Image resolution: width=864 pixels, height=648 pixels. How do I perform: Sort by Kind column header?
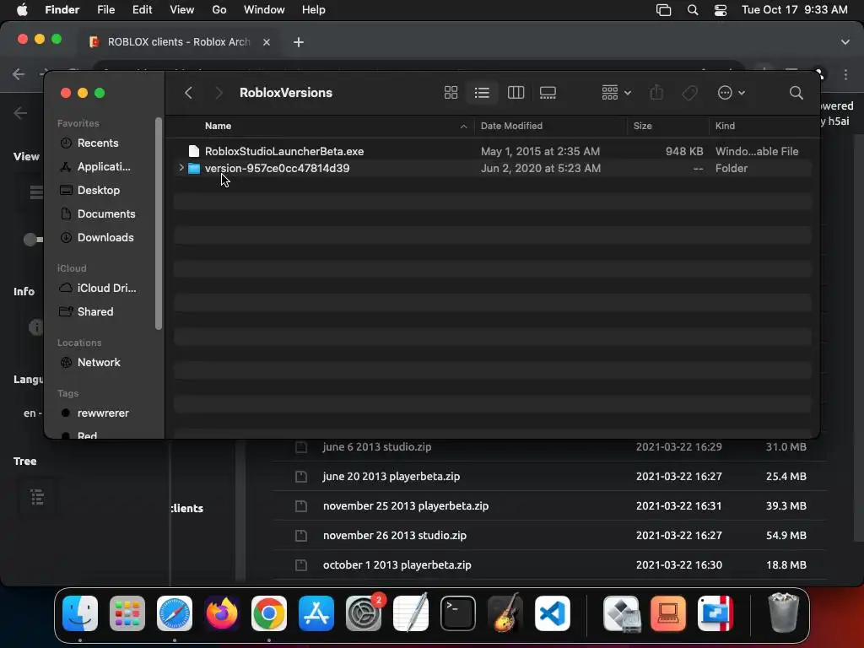[x=725, y=126]
